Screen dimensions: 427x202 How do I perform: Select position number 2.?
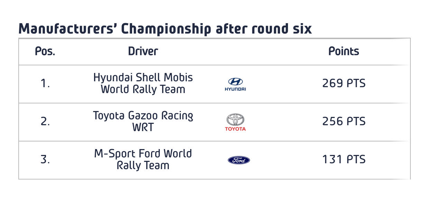pos(45,121)
